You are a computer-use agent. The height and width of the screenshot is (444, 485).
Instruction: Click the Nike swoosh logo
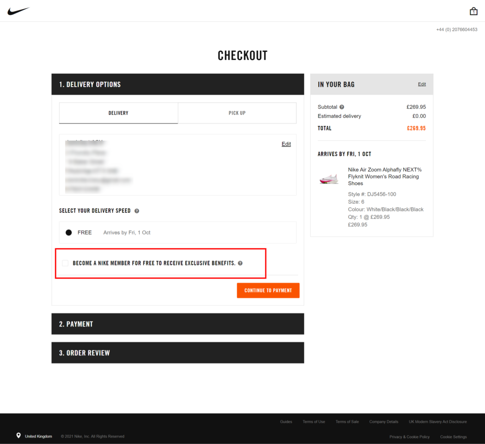(18, 11)
